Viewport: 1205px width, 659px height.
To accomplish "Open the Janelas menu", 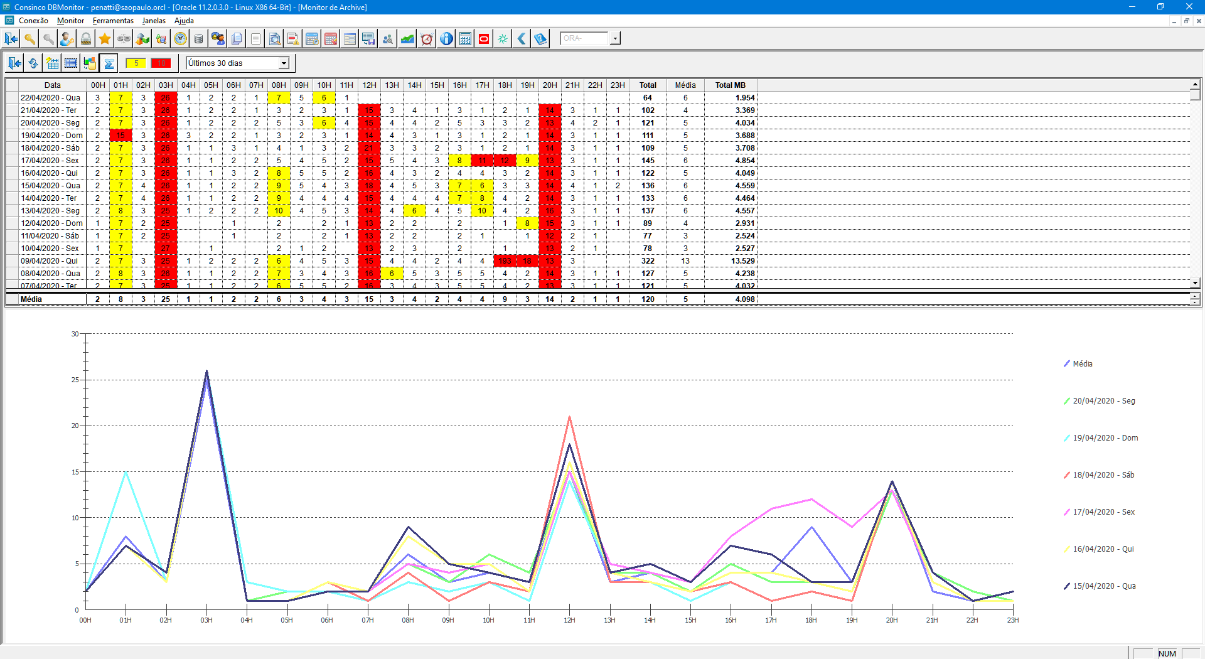I will point(154,21).
